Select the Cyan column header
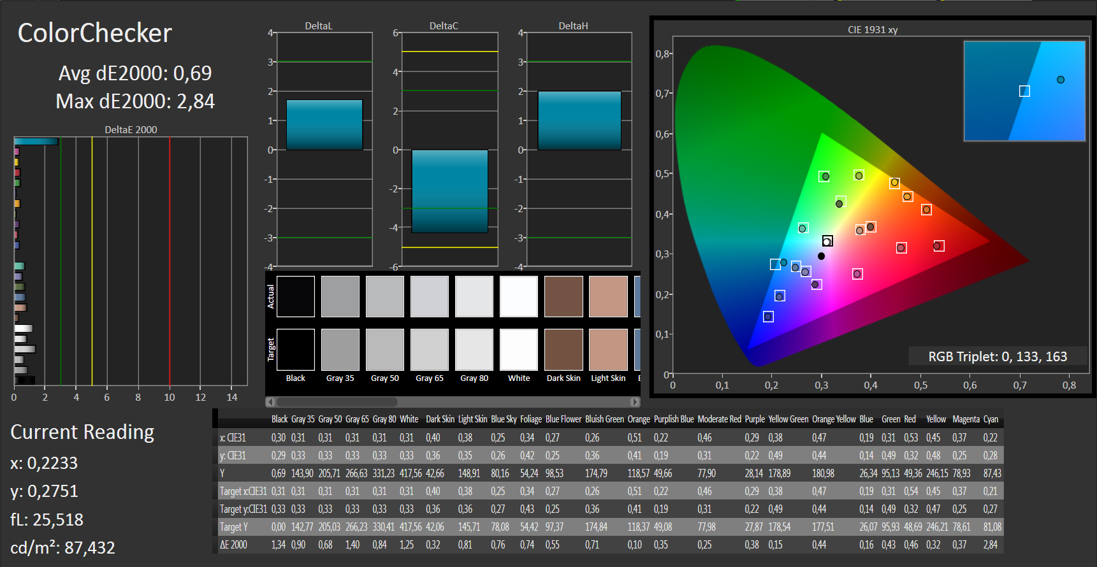Image resolution: width=1097 pixels, height=567 pixels. pyautogui.click(x=991, y=419)
